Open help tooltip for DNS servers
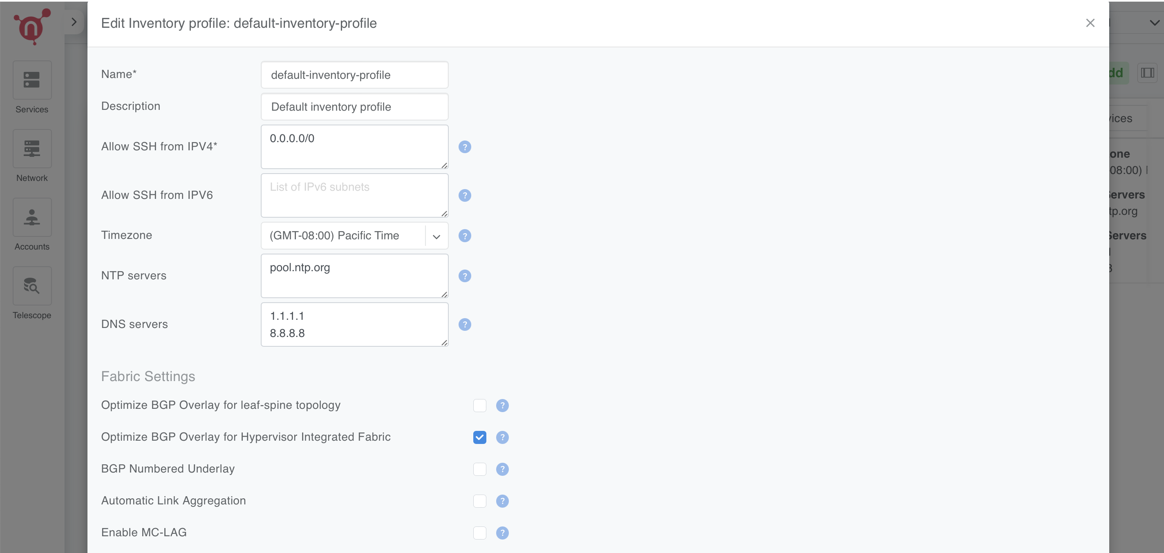Screen dimensions: 1164x553 [465, 324]
